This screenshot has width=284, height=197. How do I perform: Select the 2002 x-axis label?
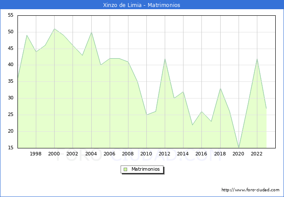(72, 154)
